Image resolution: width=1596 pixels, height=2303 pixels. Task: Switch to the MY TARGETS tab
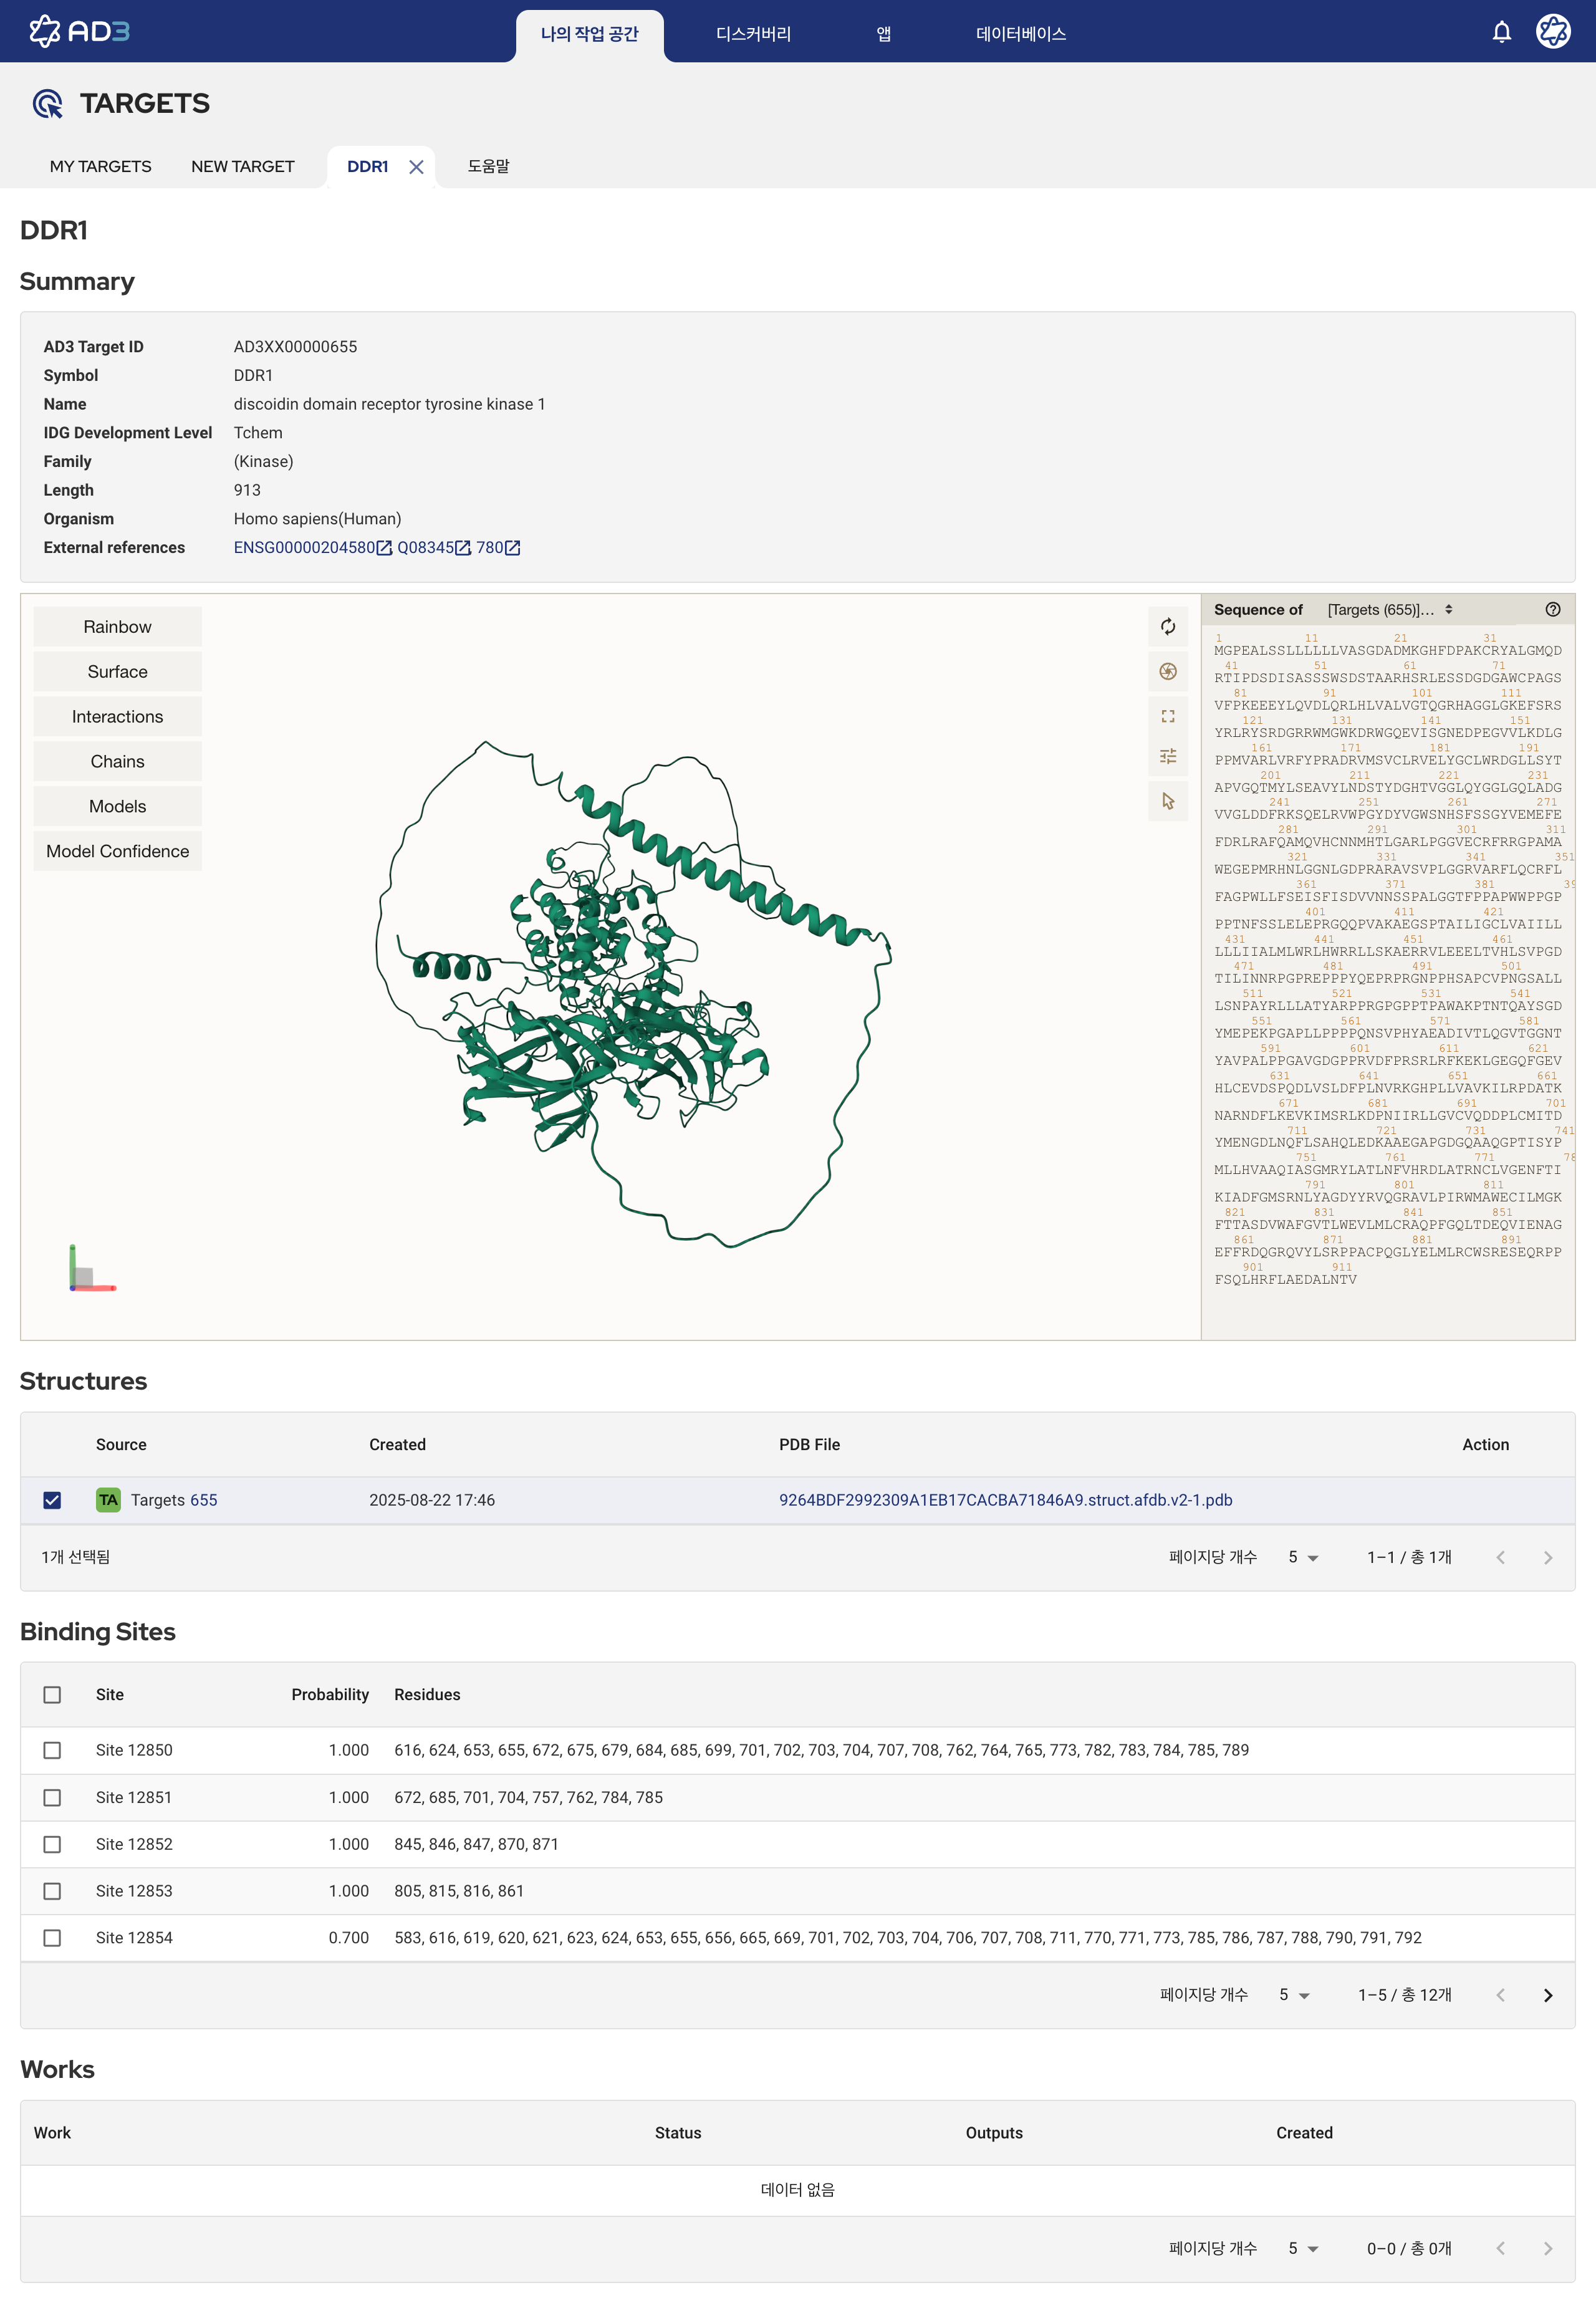tap(101, 166)
